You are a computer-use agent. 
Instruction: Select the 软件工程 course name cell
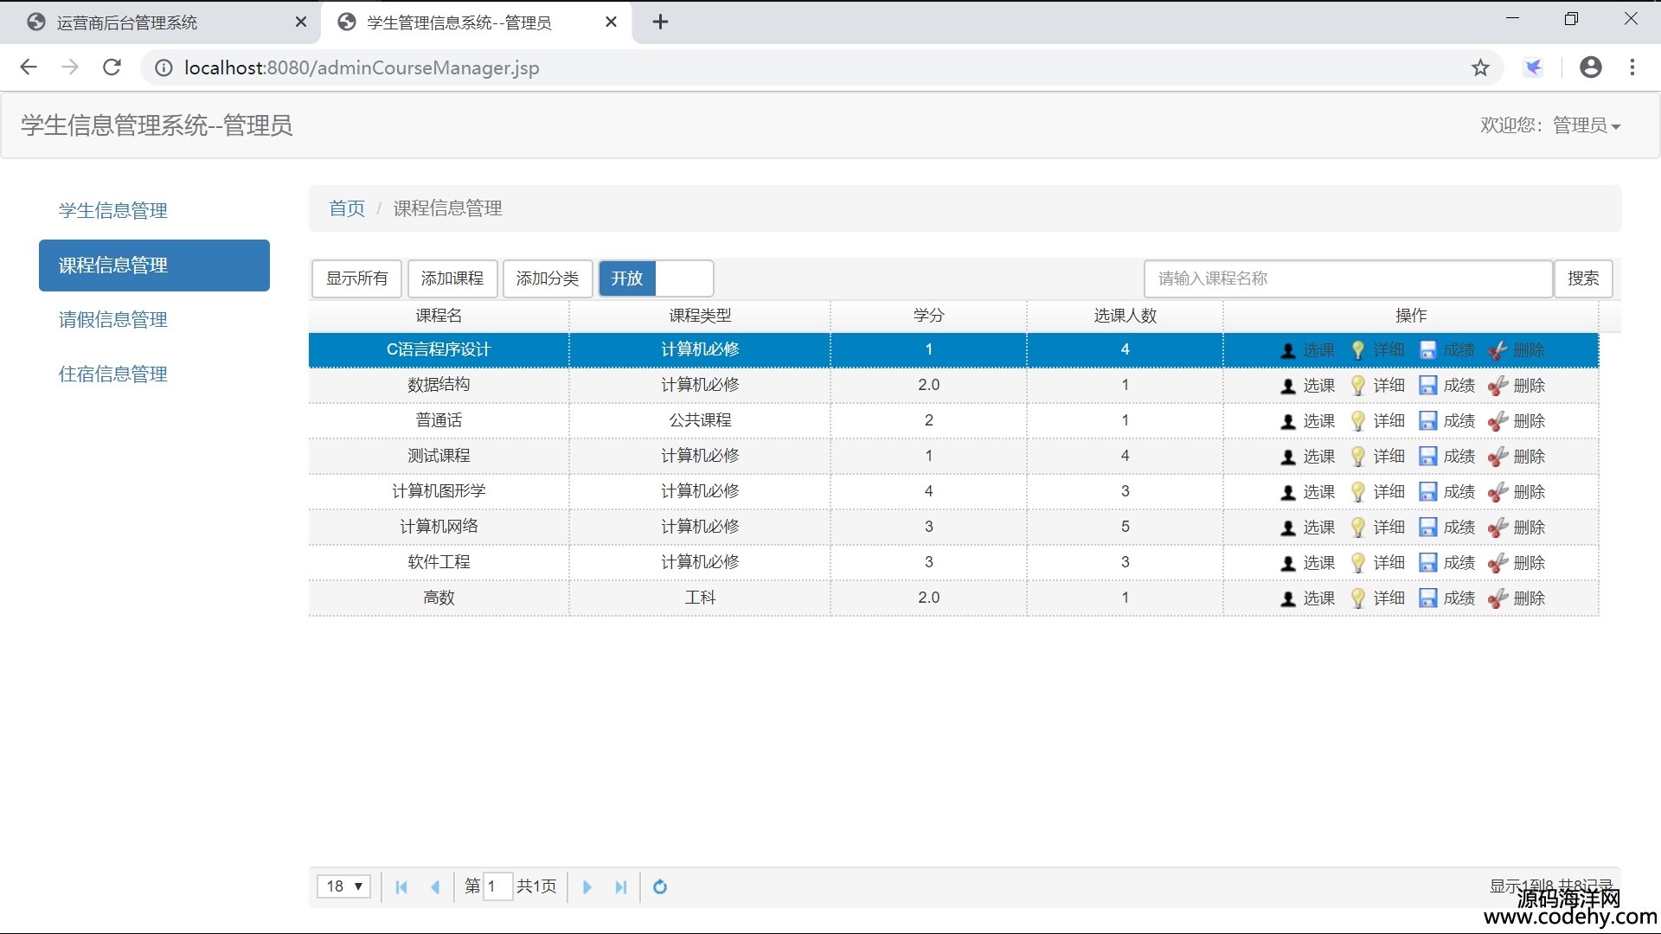coord(439,562)
